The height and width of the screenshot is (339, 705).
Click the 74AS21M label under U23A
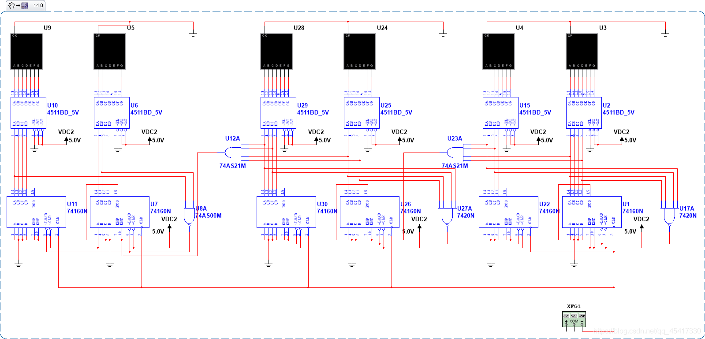click(455, 166)
